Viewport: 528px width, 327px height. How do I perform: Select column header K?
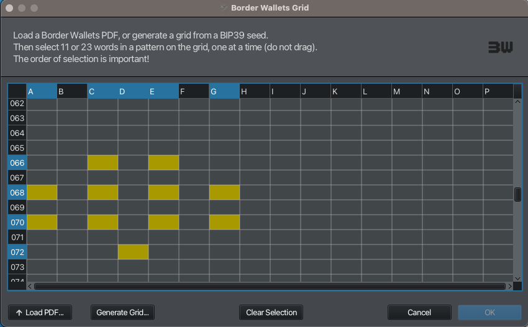[346, 91]
